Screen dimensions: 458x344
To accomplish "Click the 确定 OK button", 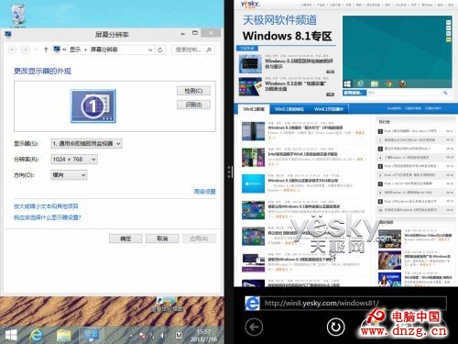I will [125, 239].
